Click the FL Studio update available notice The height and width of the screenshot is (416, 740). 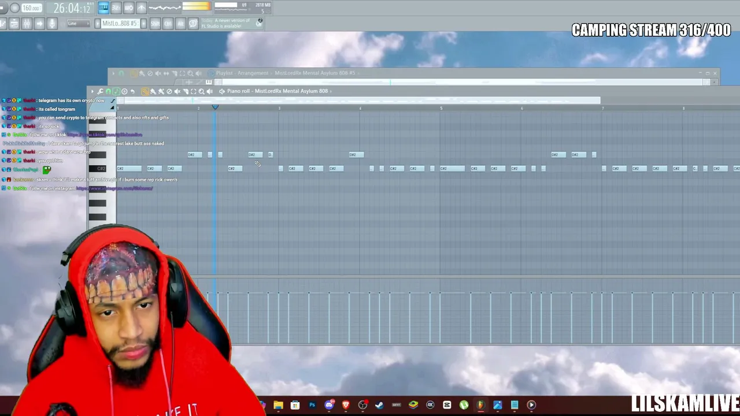(x=232, y=24)
